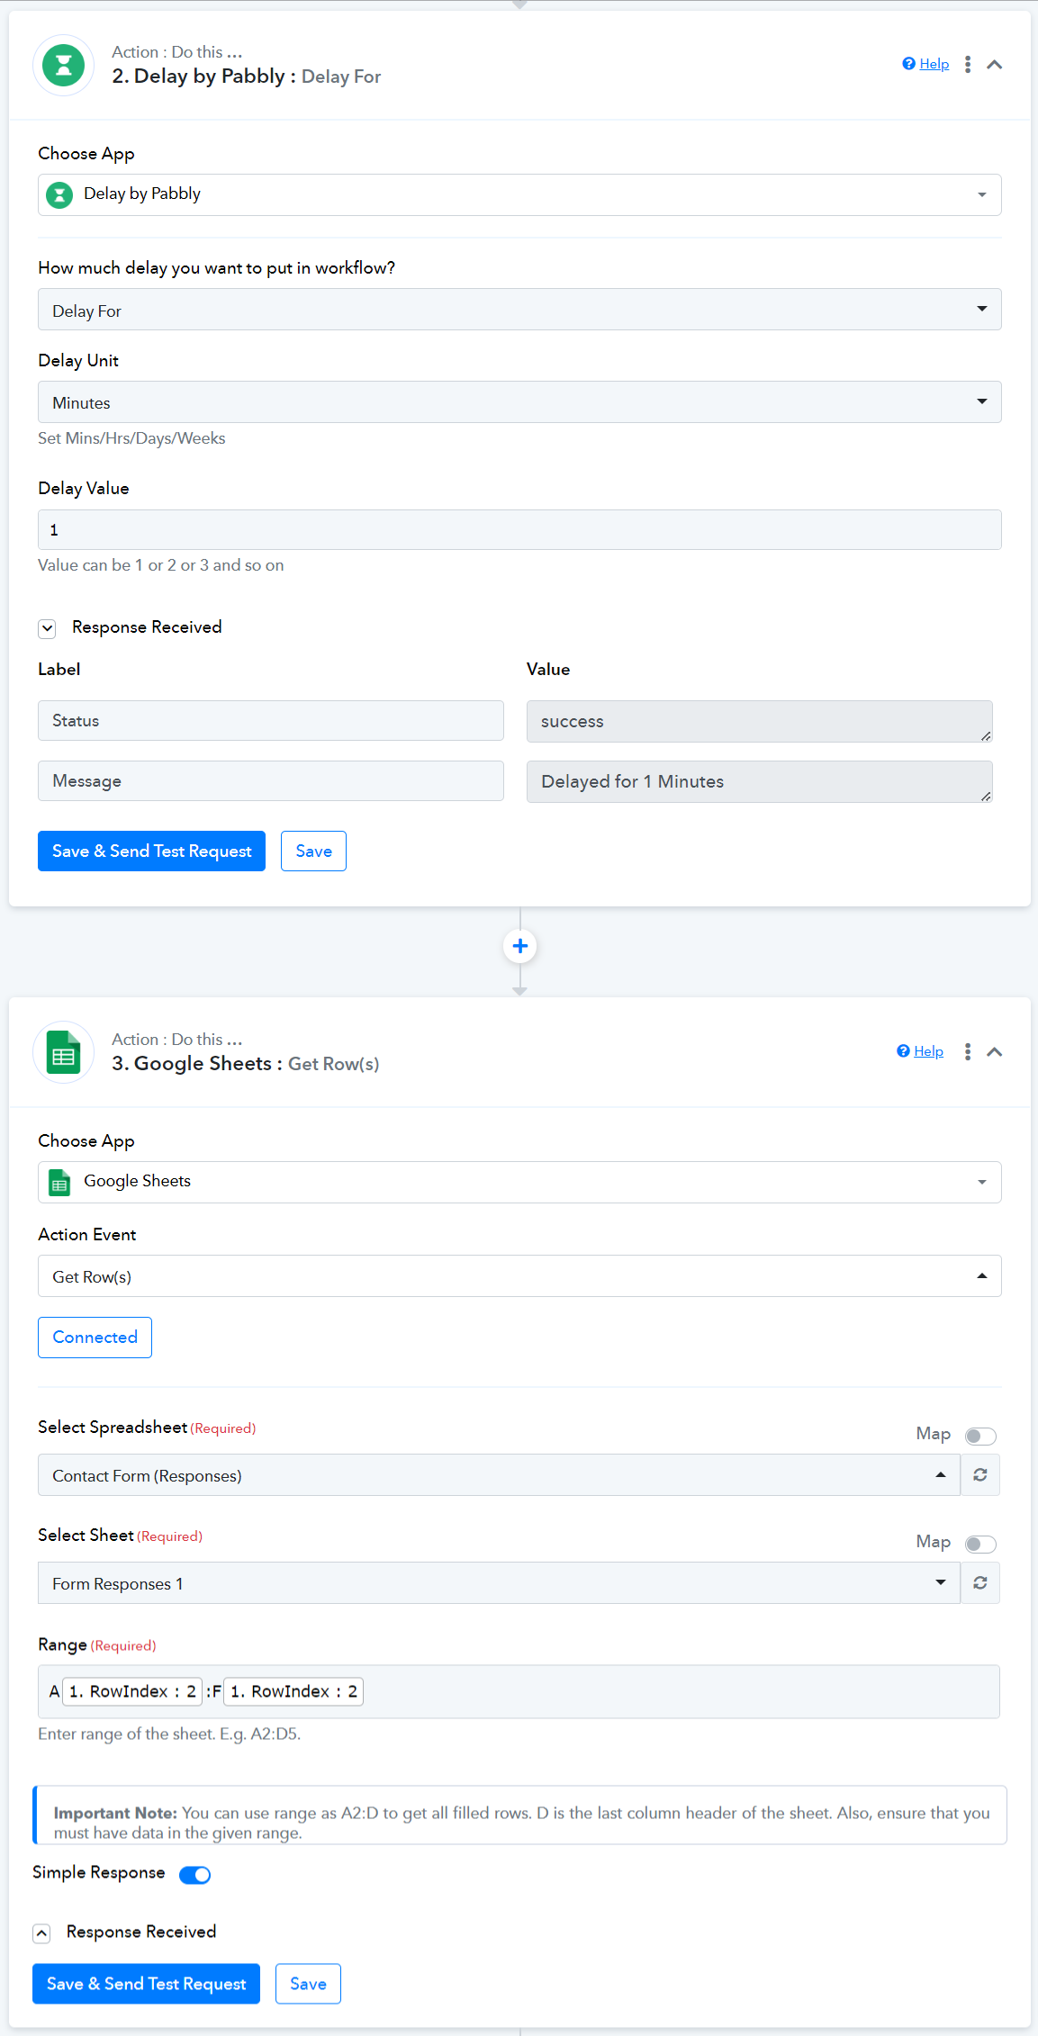Click first RowIndex : 2 tag in Range
Screen dimensions: 1038x2036
pos(132,1691)
